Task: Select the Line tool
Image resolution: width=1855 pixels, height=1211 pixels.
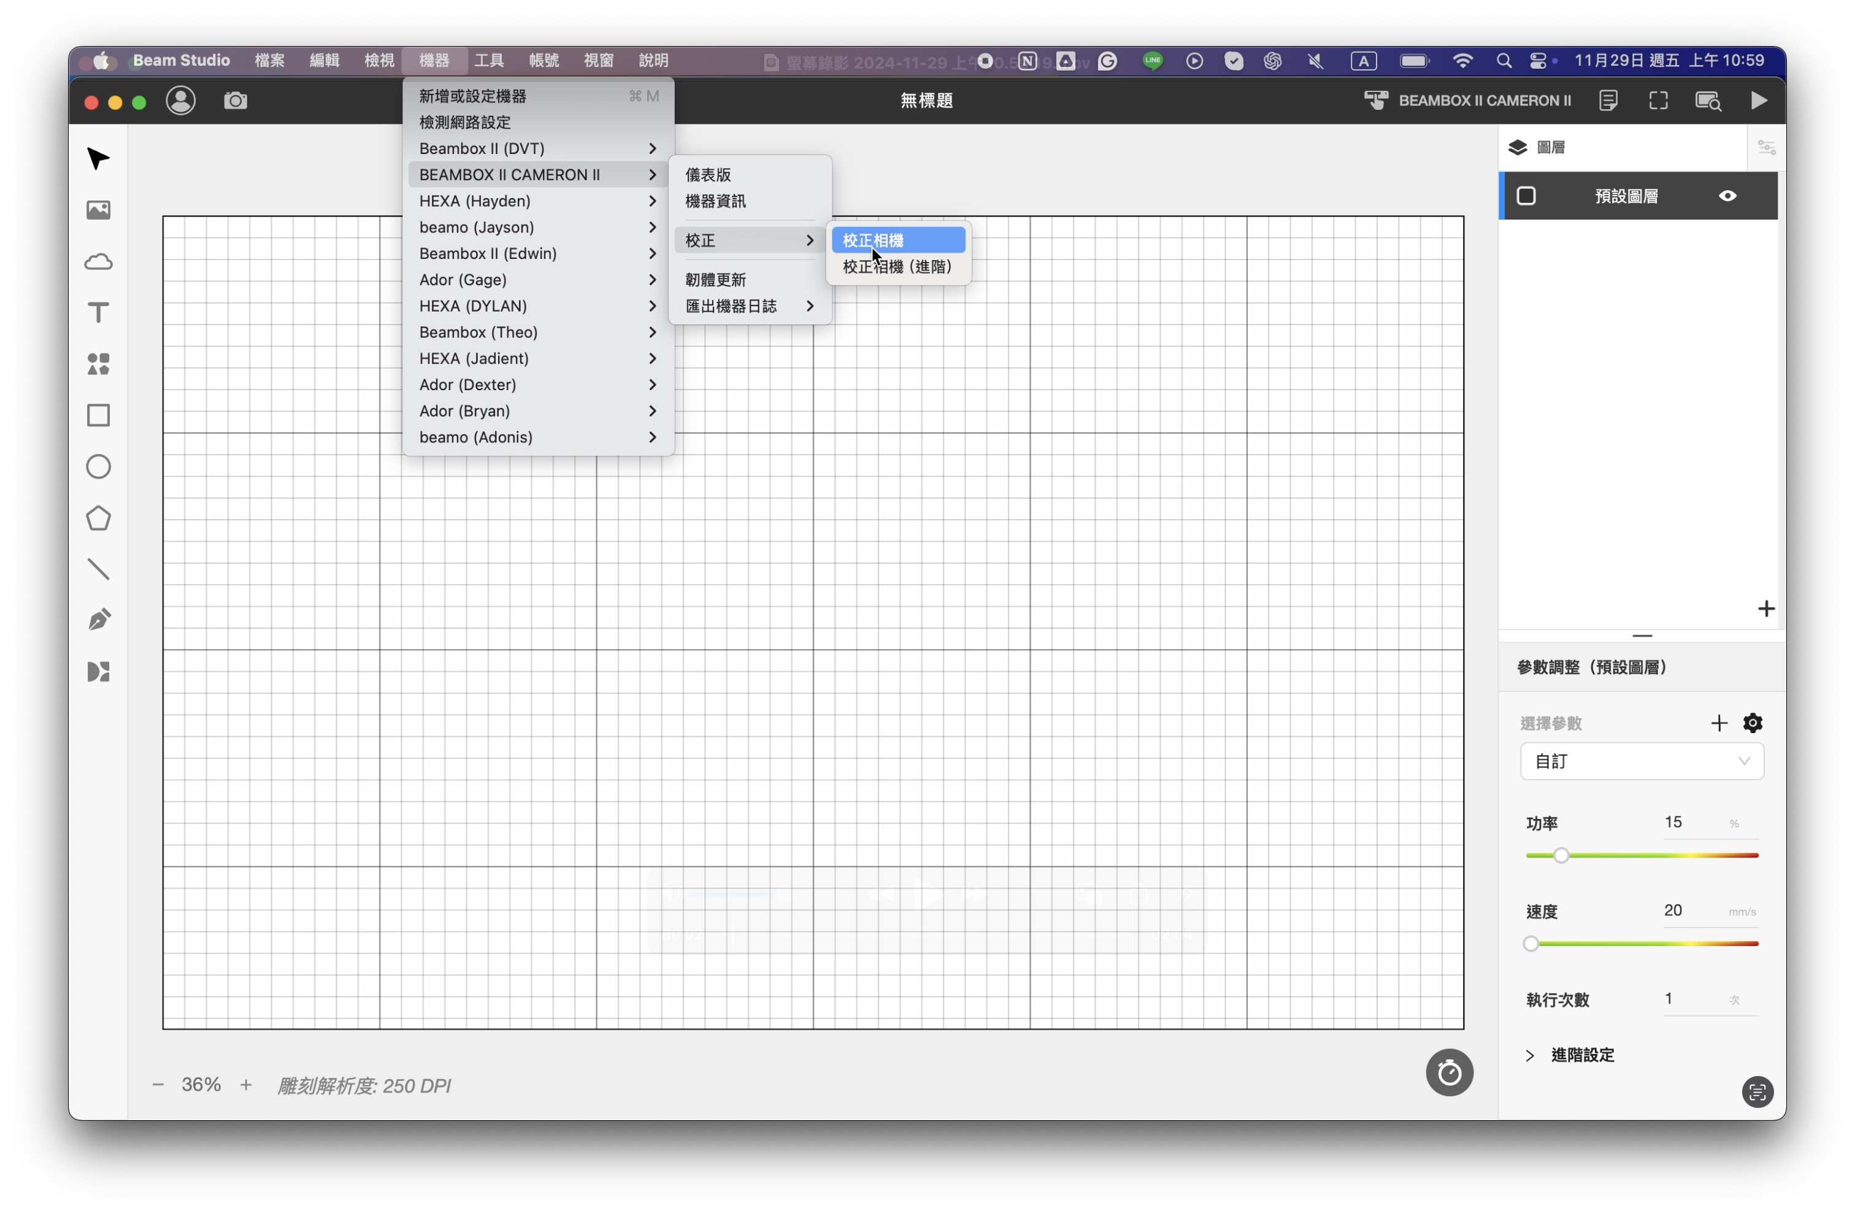Action: [98, 569]
